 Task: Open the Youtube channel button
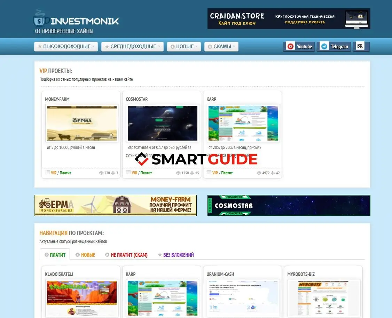pyautogui.click(x=299, y=47)
